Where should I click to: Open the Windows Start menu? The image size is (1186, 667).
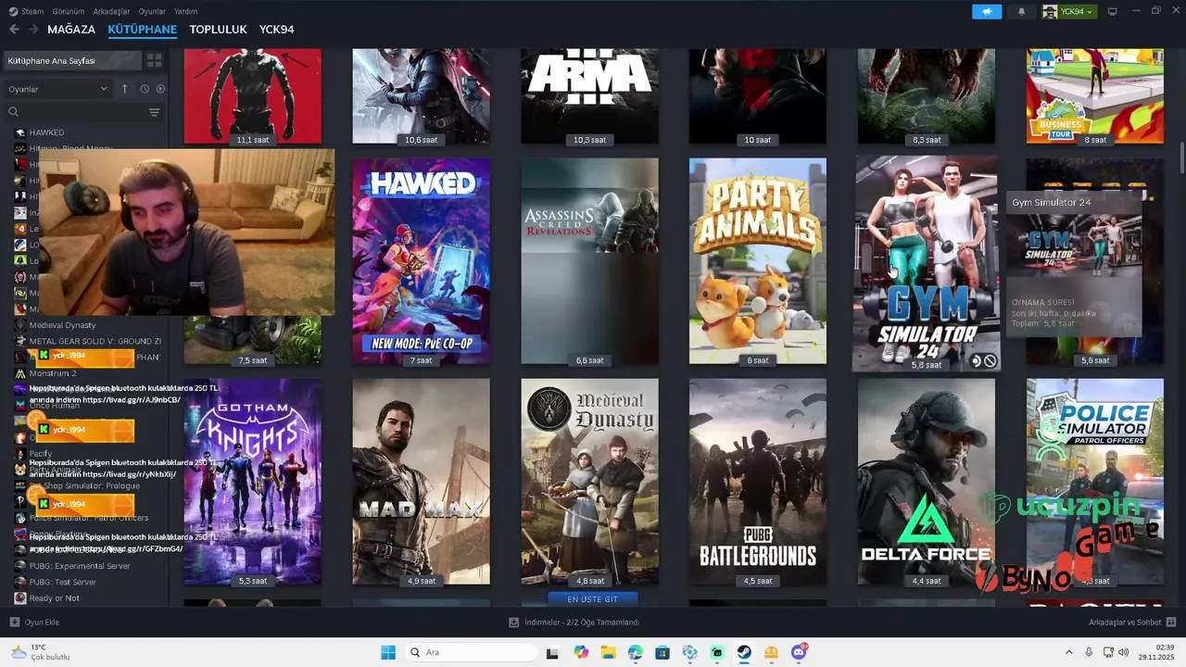point(388,652)
